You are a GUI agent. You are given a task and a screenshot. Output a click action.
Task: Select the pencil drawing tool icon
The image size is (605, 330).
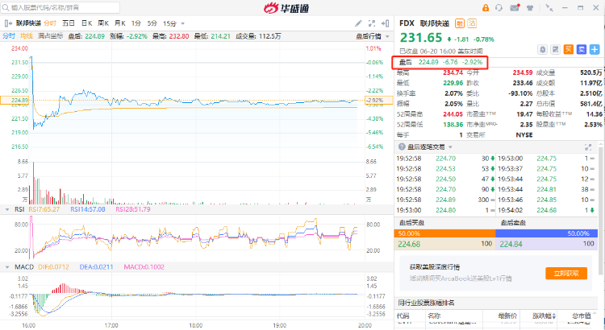click(358, 23)
